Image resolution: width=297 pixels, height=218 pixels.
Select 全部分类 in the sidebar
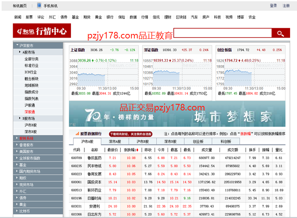coord(32,59)
